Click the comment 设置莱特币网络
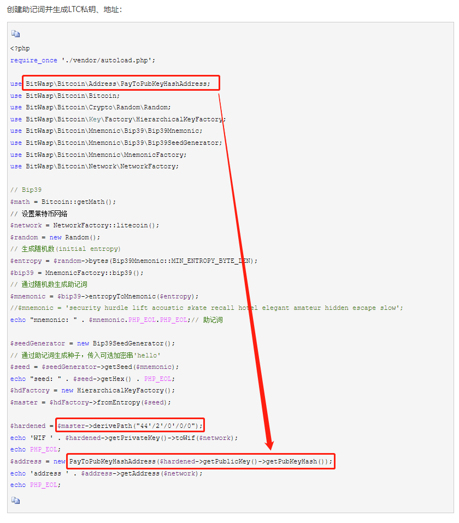The width and height of the screenshot is (459, 523). (39, 214)
